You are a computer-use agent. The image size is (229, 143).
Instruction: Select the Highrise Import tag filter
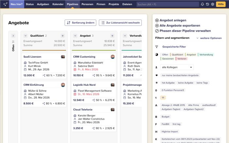pyautogui.click(x=170, y=132)
